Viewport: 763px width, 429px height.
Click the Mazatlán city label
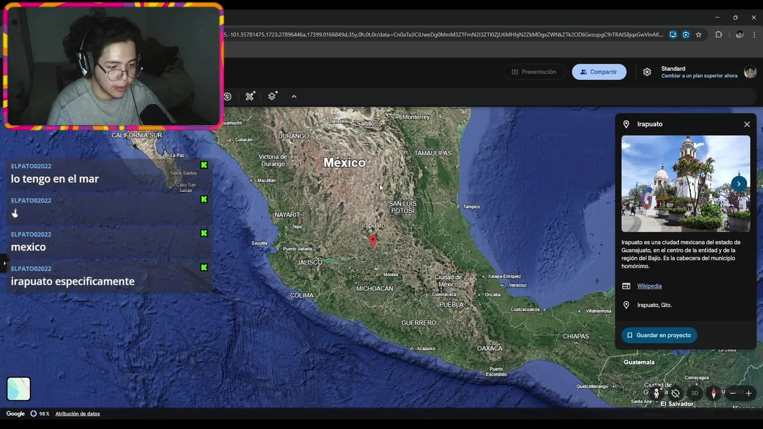[x=266, y=181]
